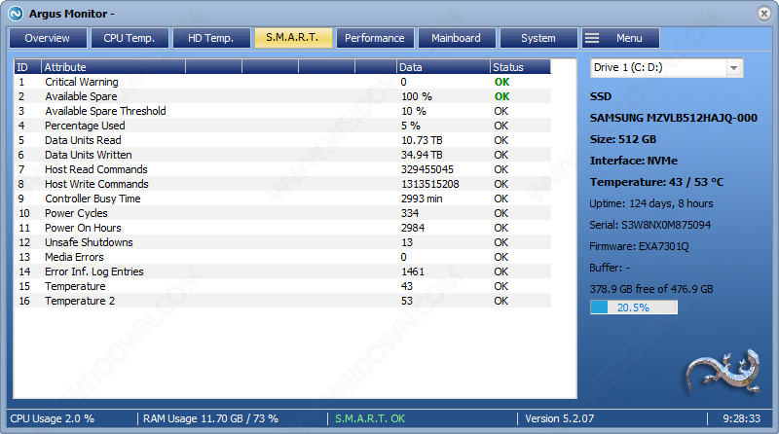Click the green OK status for Available Spare
The height and width of the screenshot is (434, 779).
pos(501,96)
